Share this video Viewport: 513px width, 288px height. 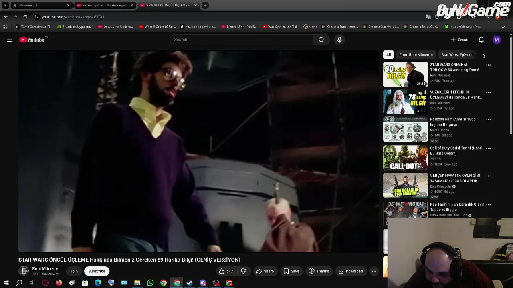pos(265,271)
